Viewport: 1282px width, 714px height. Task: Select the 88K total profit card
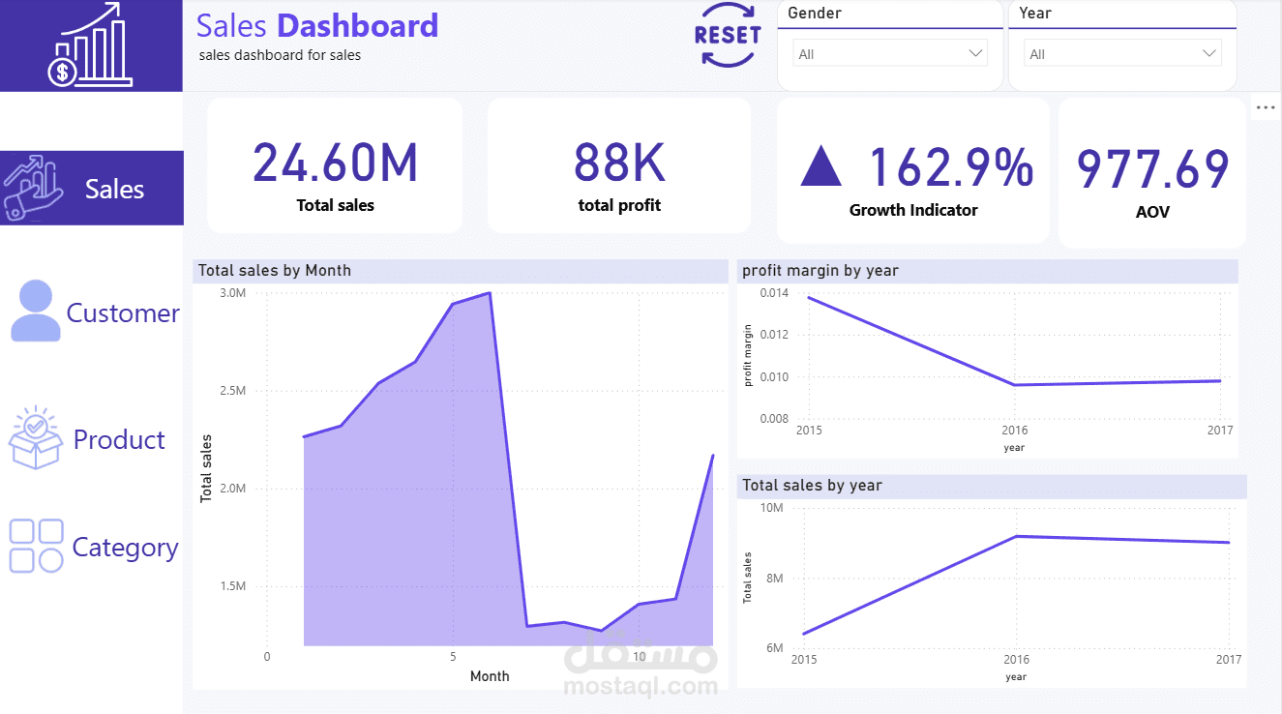pos(619,165)
